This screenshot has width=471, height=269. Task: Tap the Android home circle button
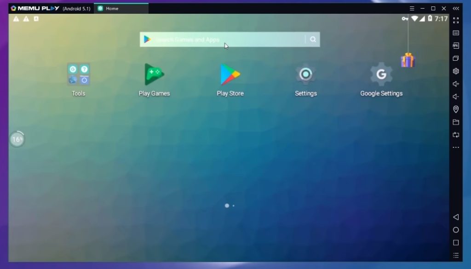click(456, 230)
